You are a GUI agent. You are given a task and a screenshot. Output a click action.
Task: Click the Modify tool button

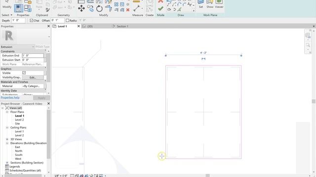tap(7, 4)
